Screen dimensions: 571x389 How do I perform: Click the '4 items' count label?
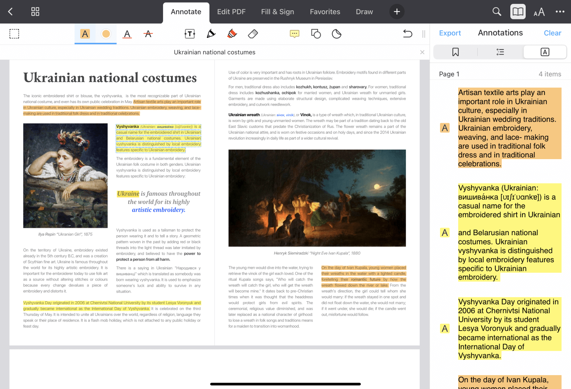[x=550, y=74]
